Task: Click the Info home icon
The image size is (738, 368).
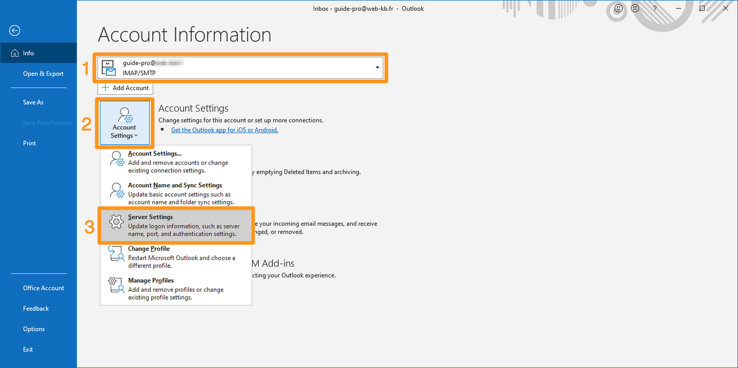Action: click(15, 53)
